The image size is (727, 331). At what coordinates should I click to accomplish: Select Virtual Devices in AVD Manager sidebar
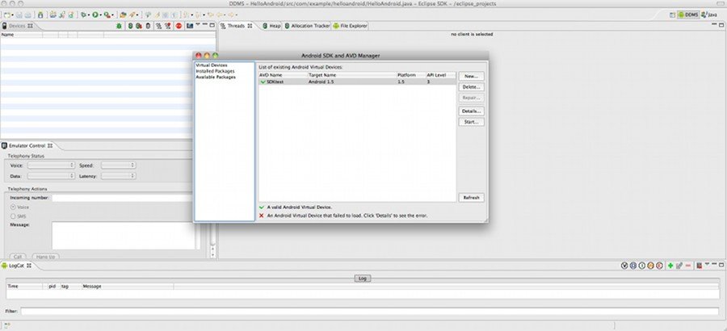click(x=212, y=65)
